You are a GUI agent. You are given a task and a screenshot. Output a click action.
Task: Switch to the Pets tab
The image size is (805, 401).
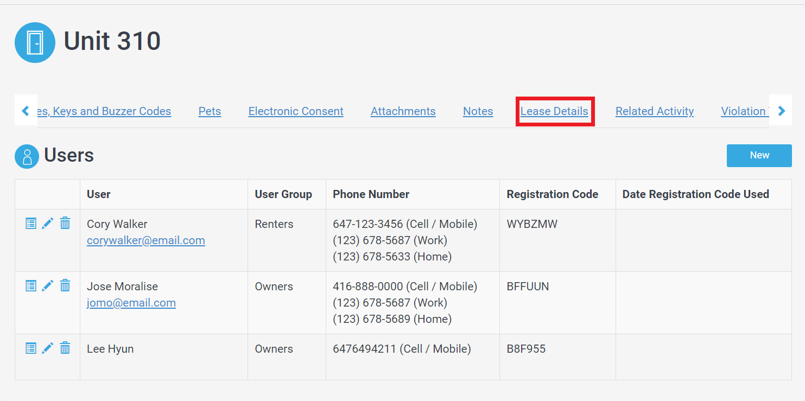[x=210, y=111]
